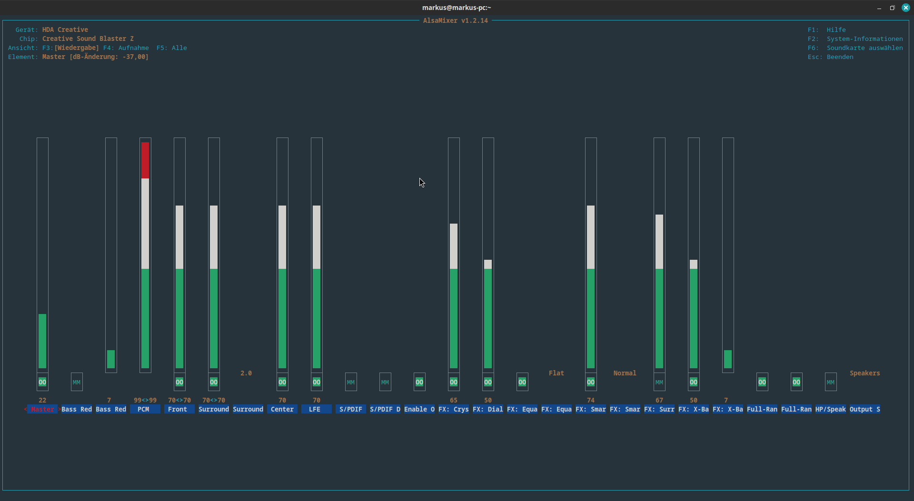Screen dimensions: 914x501
Task: Click the PCM value 99<>99
Action: [145, 400]
